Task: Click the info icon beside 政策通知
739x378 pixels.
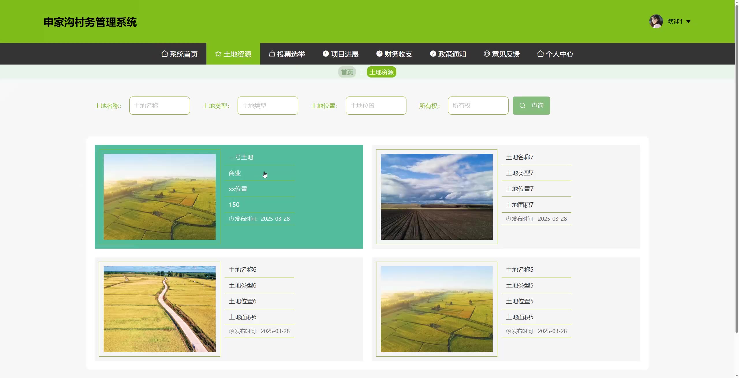Action: pos(433,54)
